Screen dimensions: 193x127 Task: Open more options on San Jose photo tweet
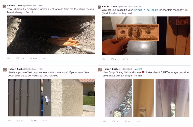click(45, 120)
